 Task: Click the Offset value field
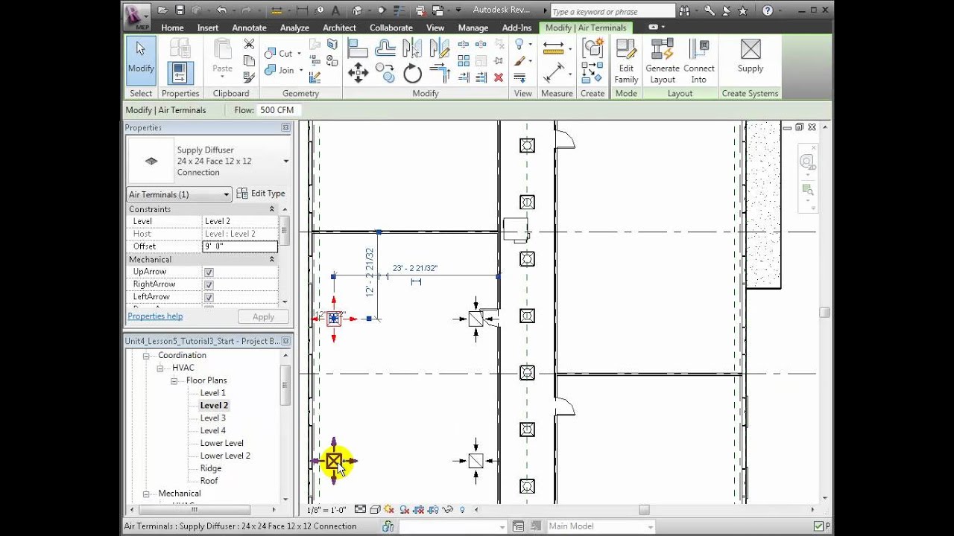coord(240,246)
